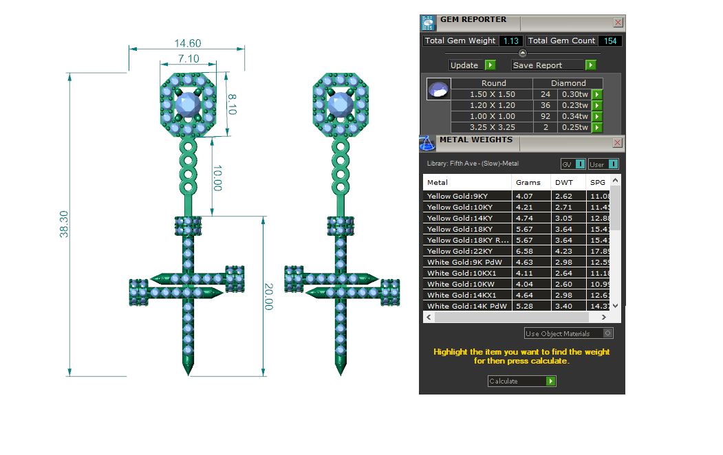Sort by the Grams column header

(528, 183)
